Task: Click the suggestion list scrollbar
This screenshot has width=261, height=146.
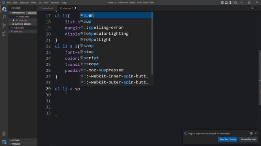Action: (152, 43)
